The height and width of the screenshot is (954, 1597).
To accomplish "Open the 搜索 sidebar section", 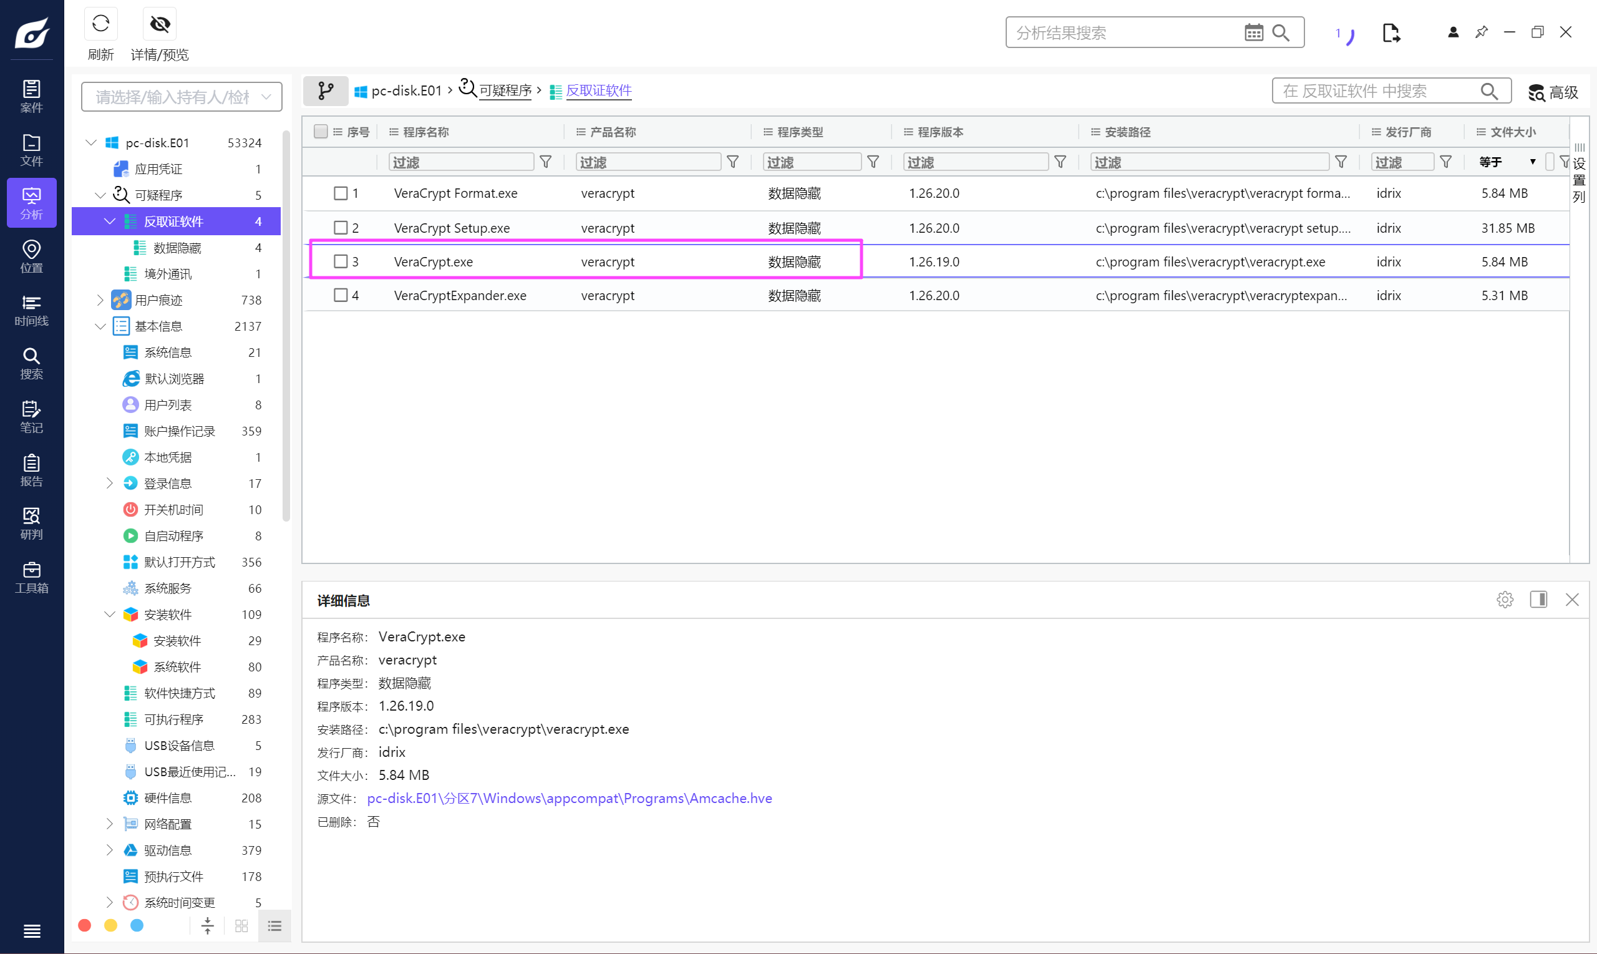I will 31,363.
